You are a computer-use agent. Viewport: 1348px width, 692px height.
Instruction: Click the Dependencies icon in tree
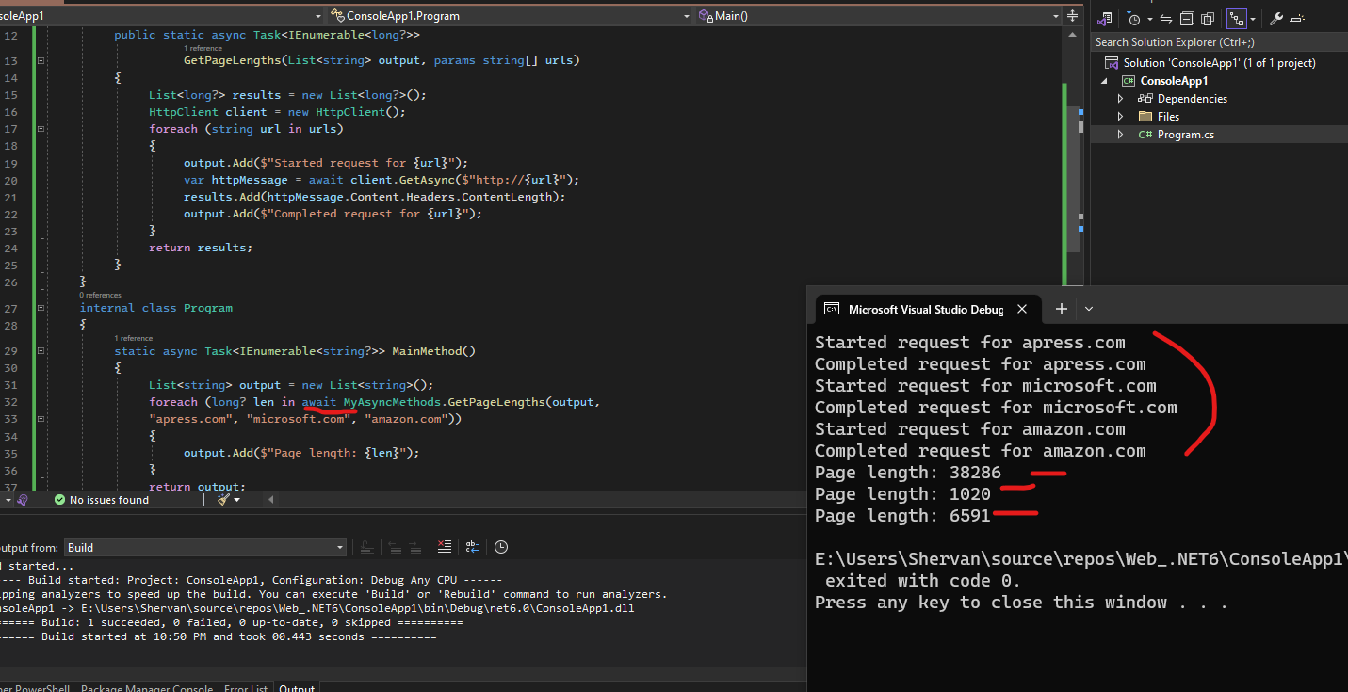click(1145, 99)
